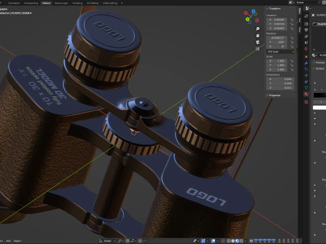Screen dimensions: 326x244
Task: Click the viewport zoom magnifier icon
Action: 257,28
